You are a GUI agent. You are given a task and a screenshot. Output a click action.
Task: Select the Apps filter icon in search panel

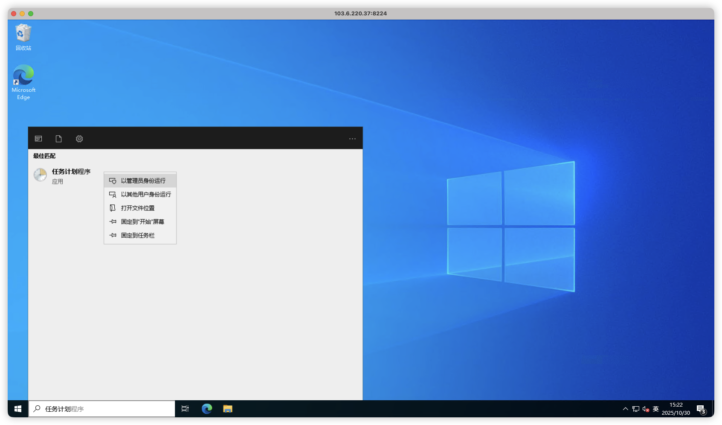coord(38,139)
